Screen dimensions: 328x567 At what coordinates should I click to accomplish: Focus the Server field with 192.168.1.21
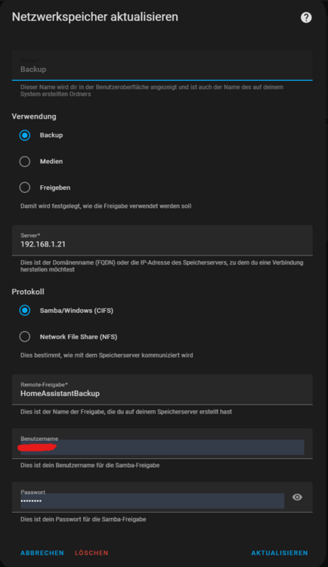coord(162,240)
